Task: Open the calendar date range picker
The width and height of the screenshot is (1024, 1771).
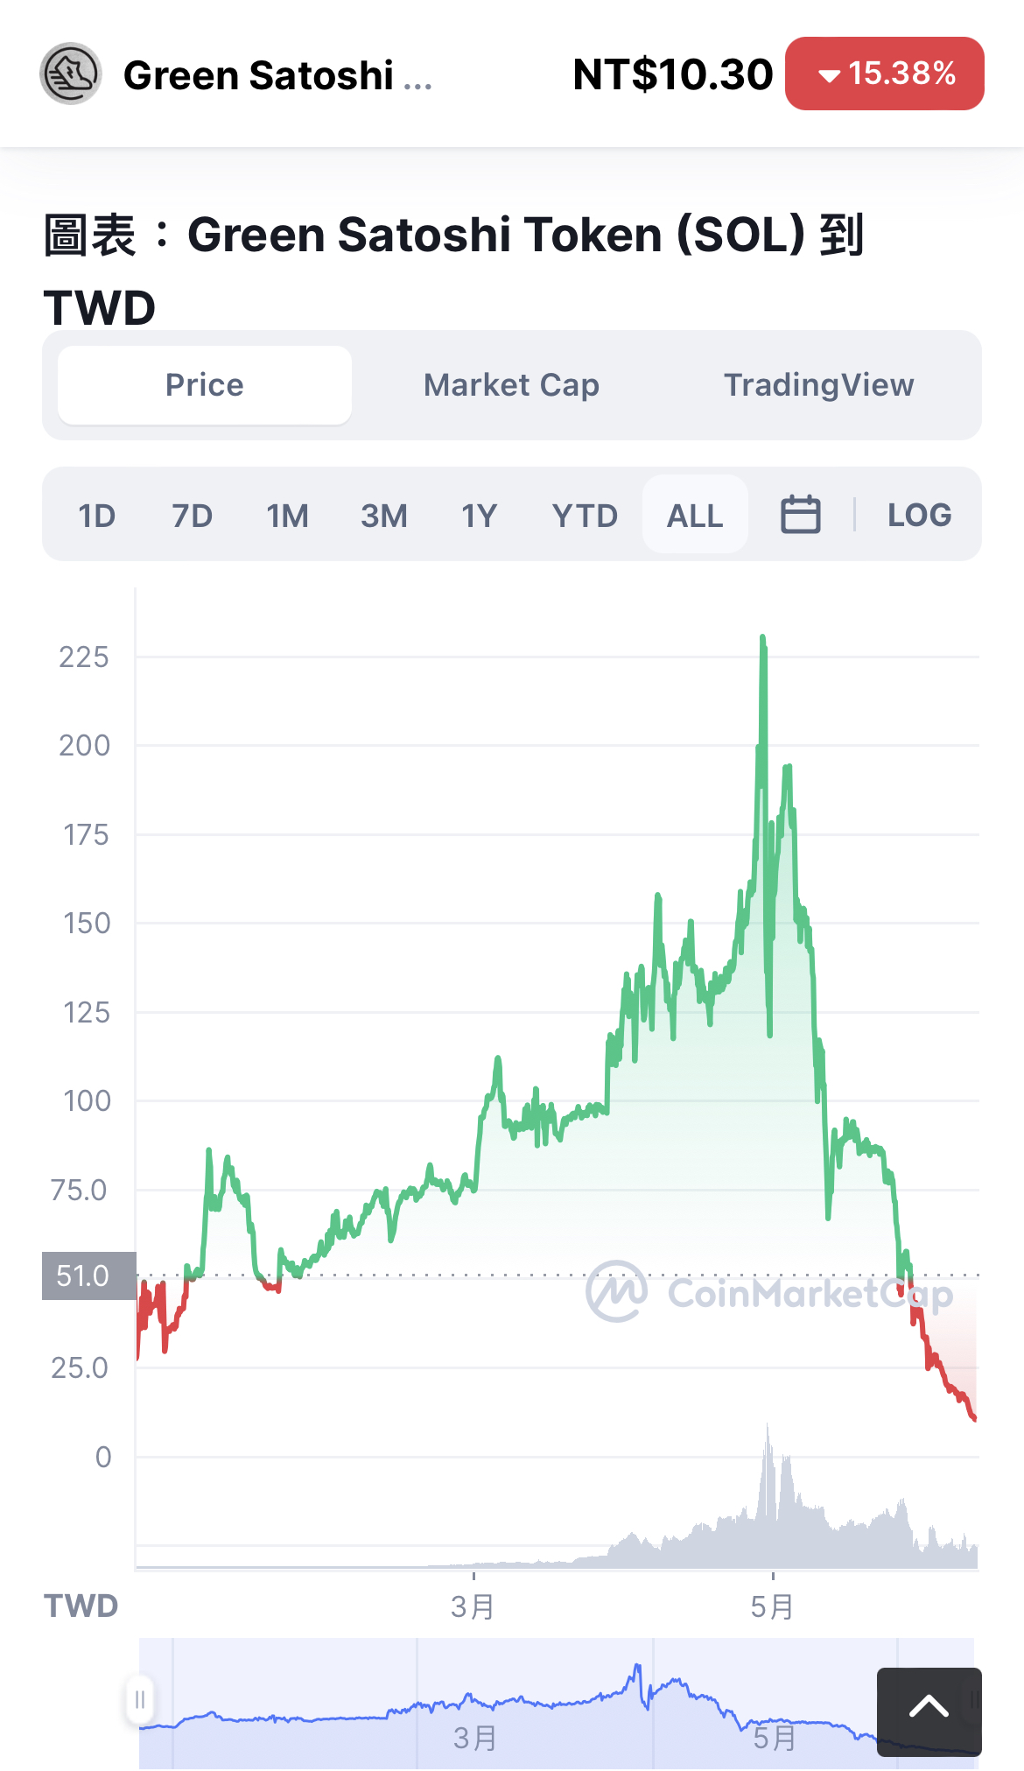Action: pos(800,515)
